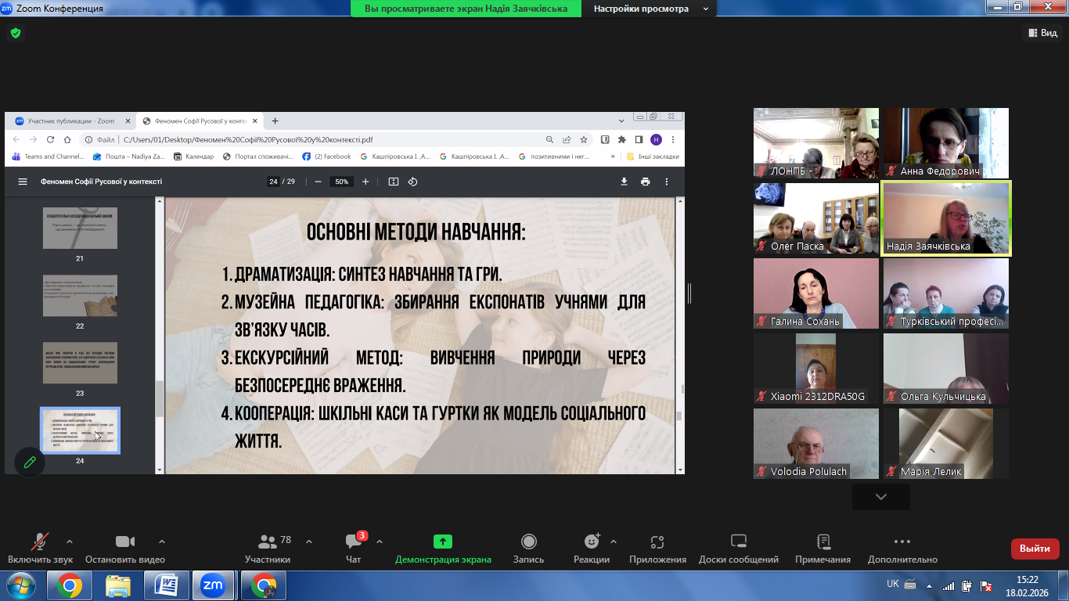Open Microsoft Word from the taskbar
The height and width of the screenshot is (601, 1069).
tap(166, 585)
